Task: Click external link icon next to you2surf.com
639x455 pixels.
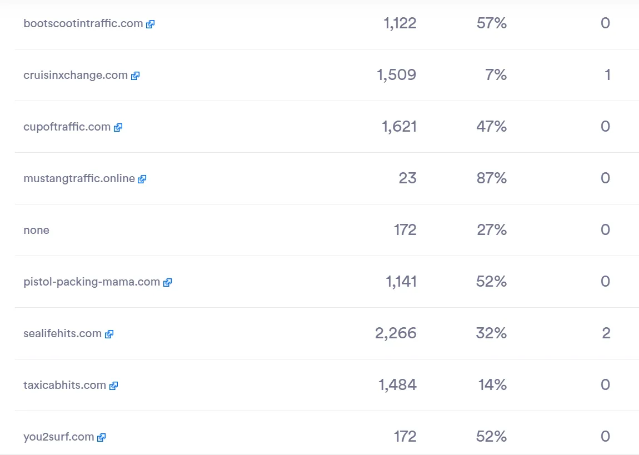Action: coord(102,437)
